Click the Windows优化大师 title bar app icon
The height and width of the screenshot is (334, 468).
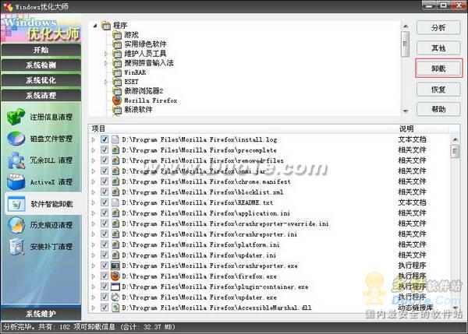8,6
